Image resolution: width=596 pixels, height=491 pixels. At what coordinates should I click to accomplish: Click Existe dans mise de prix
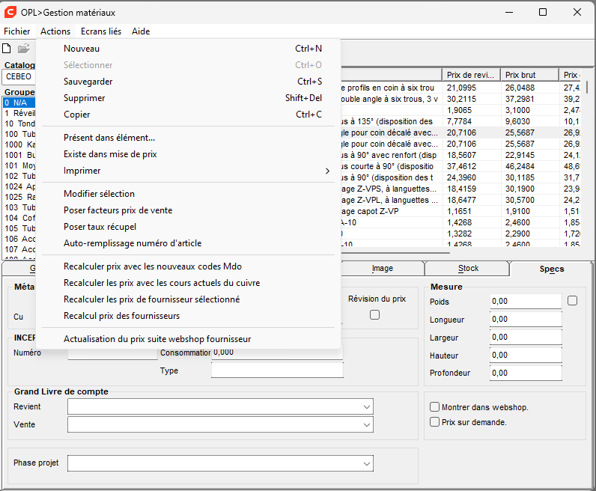(x=188, y=154)
